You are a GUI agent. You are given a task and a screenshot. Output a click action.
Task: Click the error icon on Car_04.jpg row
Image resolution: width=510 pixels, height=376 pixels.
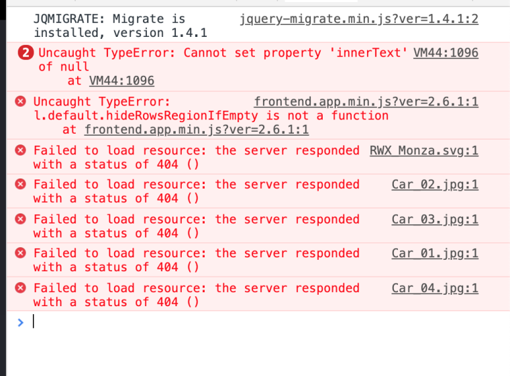(21, 288)
